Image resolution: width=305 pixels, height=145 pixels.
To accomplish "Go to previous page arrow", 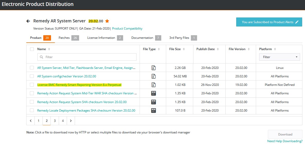I will coord(31,121).
